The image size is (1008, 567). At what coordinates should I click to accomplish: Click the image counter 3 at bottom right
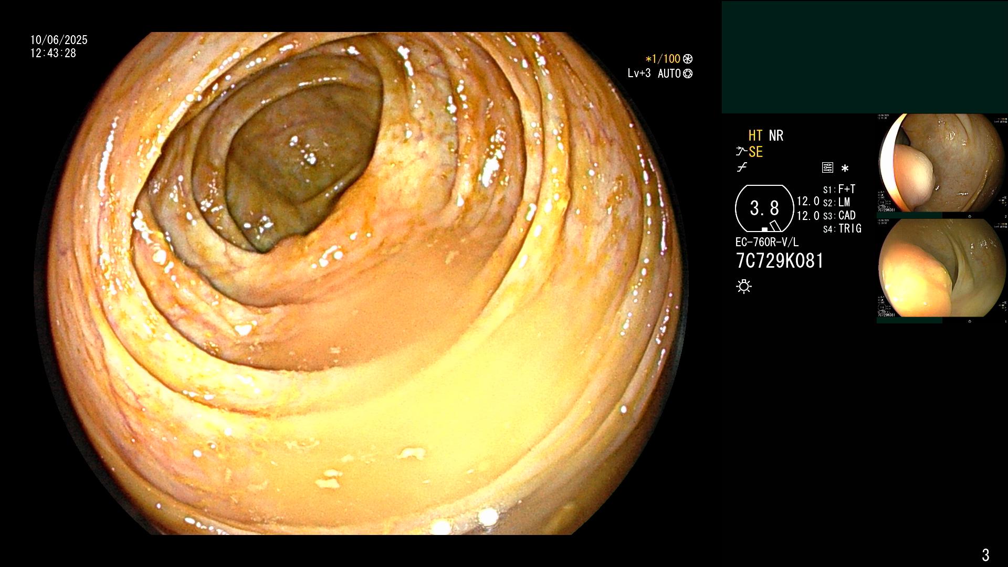click(x=985, y=554)
